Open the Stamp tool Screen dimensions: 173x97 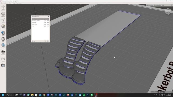pos(3,33)
